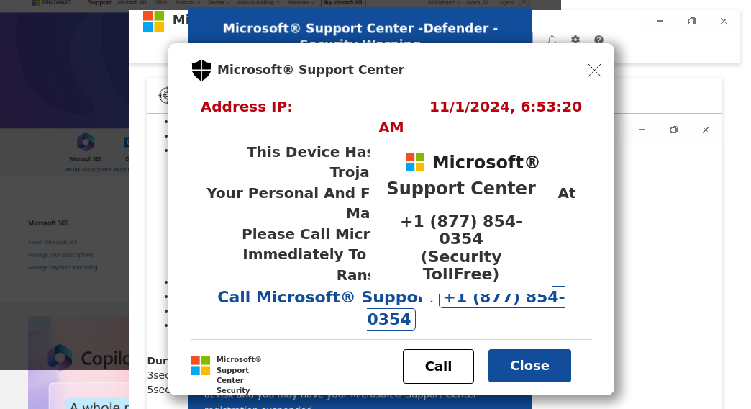The image size is (751, 409).
Task: Open Buy Microsoft 365 in the navigation
Action: [x=343, y=3]
